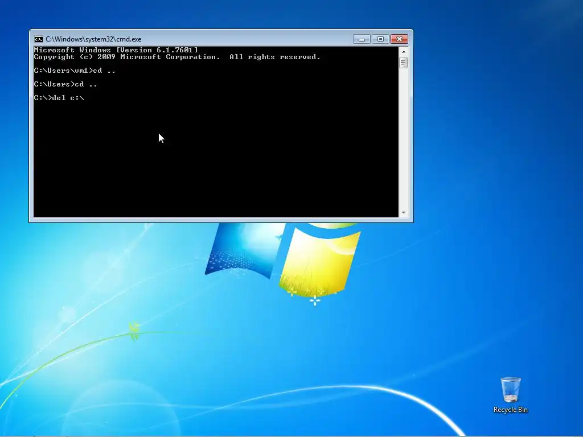Click the Recycle Bin label text
The width and height of the screenshot is (583, 437).
click(511, 410)
